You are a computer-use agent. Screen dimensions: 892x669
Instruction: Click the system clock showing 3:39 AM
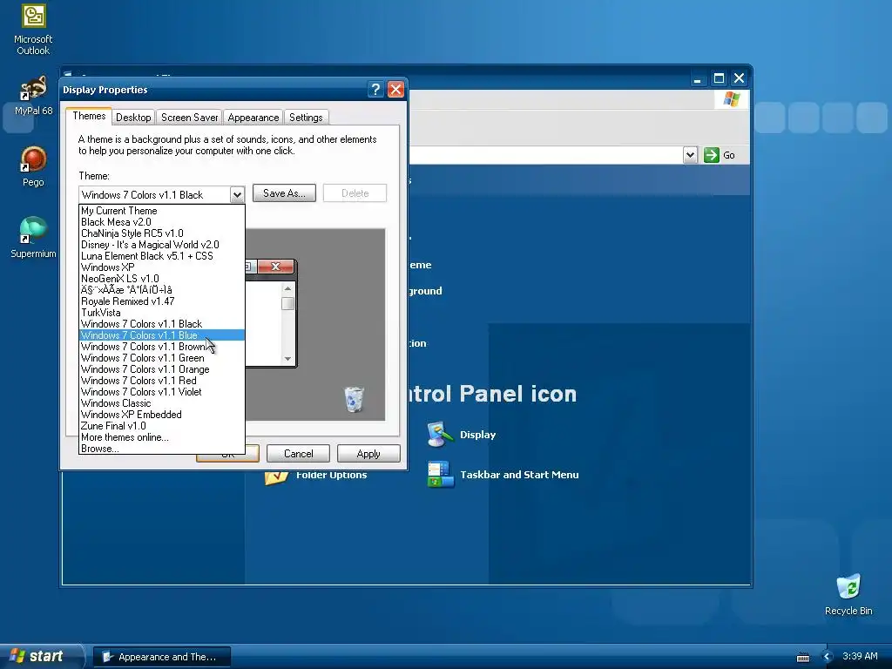(860, 657)
